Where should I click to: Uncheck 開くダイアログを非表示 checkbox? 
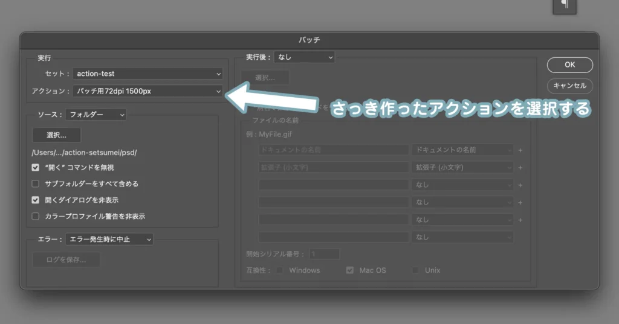pos(36,200)
